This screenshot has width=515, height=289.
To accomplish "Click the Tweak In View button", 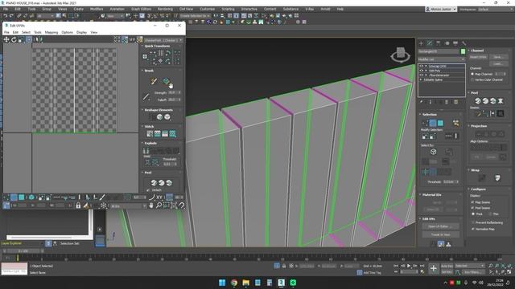I will [x=440, y=234].
